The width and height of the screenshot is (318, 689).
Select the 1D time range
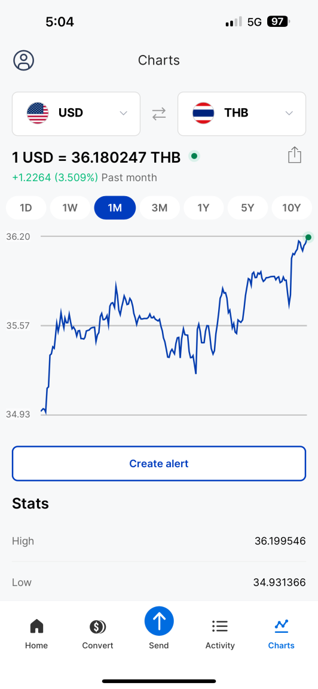[26, 208]
